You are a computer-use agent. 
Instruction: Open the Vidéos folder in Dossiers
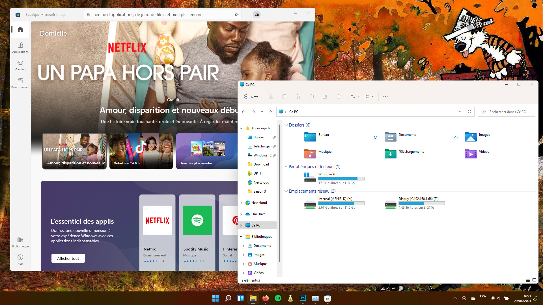point(477,154)
